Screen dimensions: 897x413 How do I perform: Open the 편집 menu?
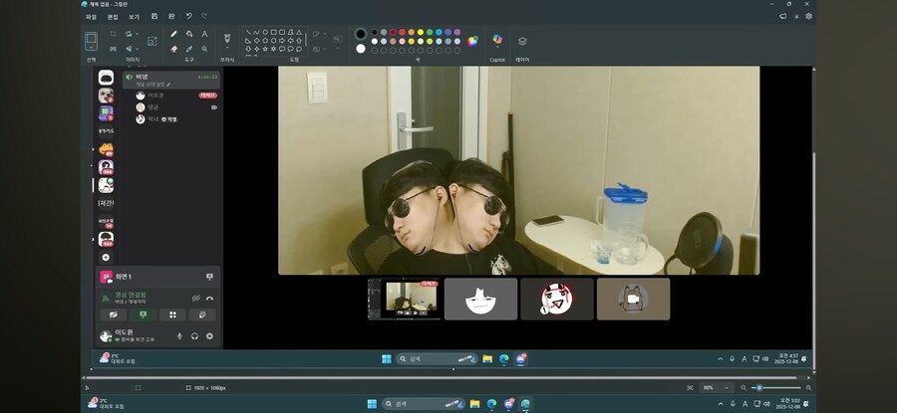[x=113, y=17]
